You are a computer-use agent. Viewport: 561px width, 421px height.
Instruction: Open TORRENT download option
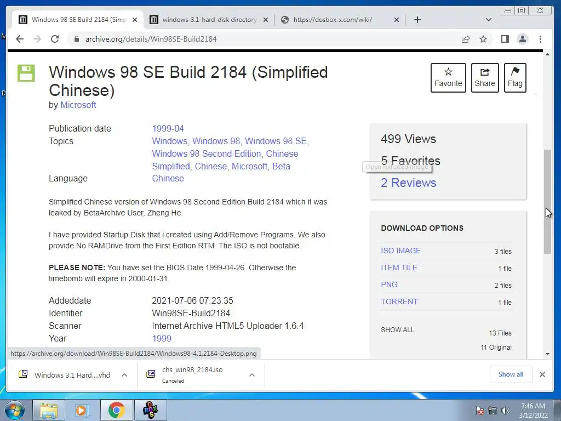399,301
